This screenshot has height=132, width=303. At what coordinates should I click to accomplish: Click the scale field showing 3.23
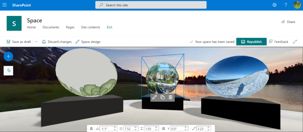(204, 128)
